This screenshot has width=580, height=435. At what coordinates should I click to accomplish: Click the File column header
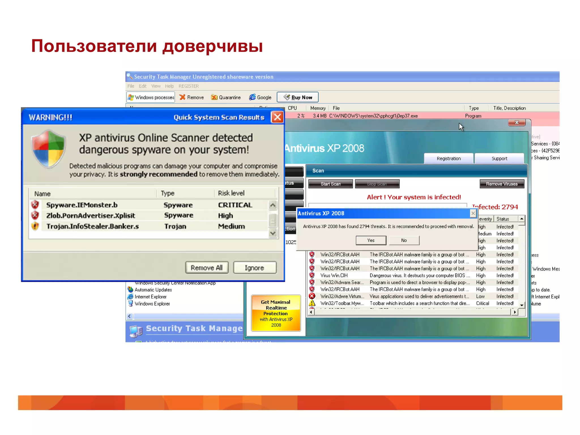click(336, 108)
